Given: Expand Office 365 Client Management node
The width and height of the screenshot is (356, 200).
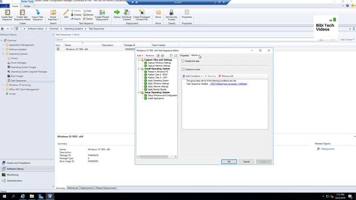Looking at the screenshot, I should pos(3,89).
